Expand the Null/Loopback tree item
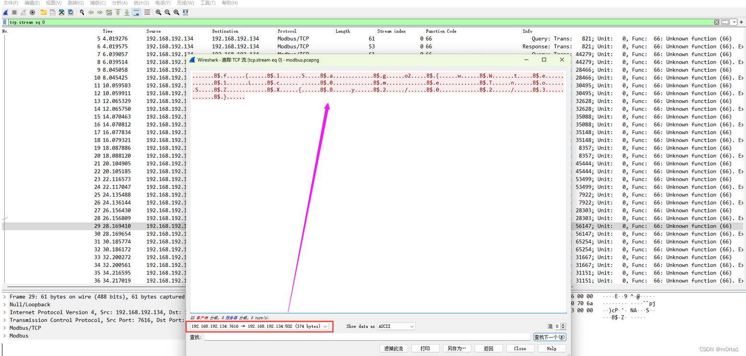 pos(5,305)
